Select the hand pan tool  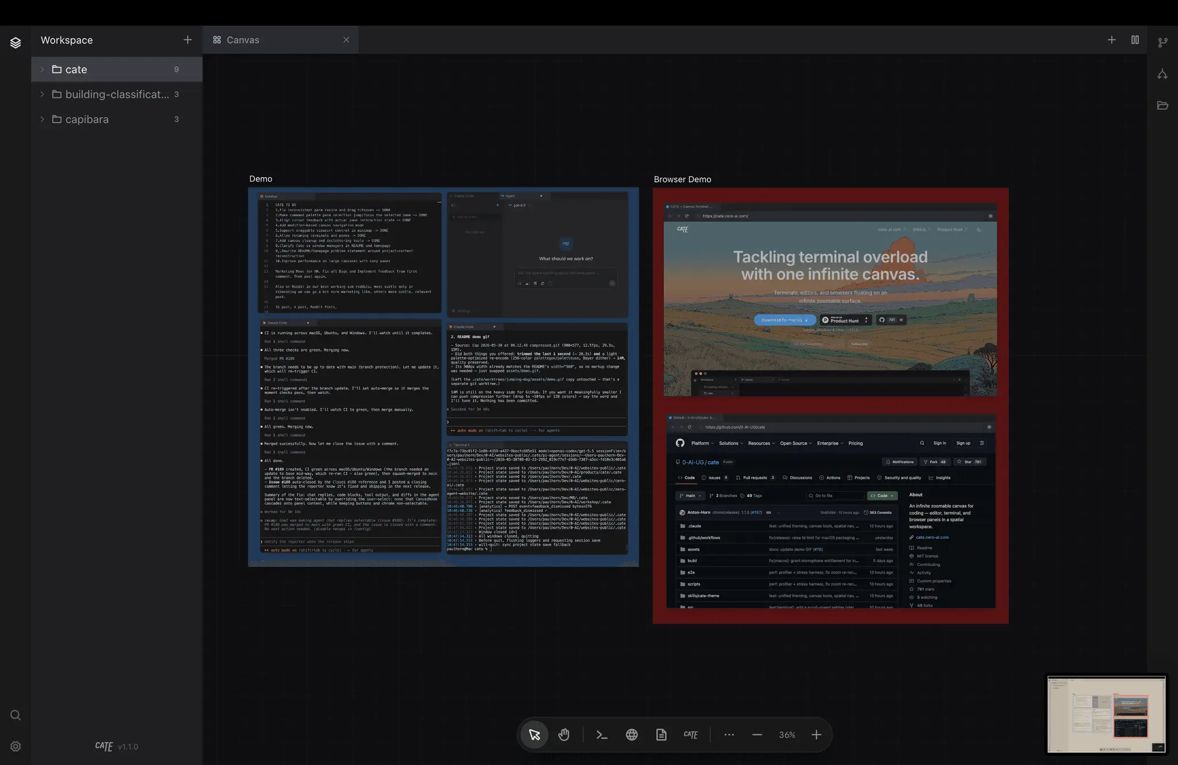(564, 735)
